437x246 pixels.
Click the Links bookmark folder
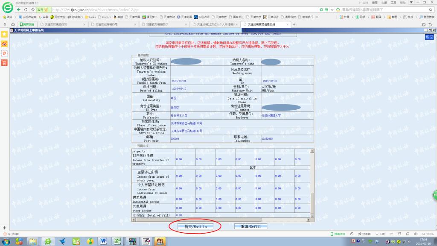point(90,17)
